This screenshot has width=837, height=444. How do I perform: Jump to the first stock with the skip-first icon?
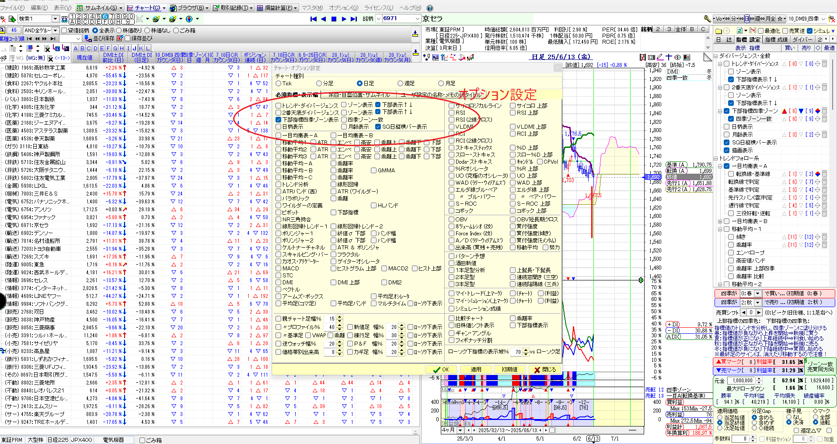pyautogui.click(x=313, y=19)
